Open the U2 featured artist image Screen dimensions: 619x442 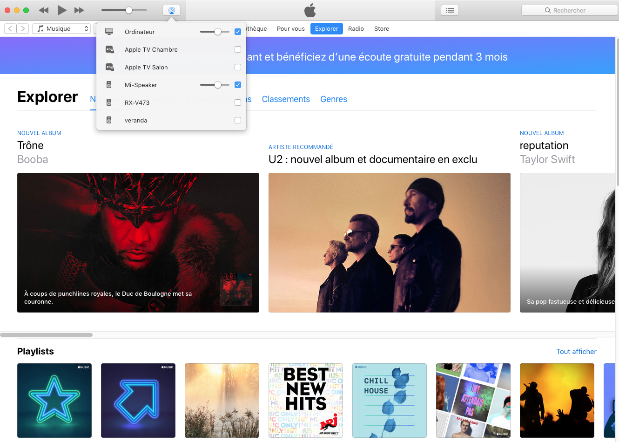(390, 243)
